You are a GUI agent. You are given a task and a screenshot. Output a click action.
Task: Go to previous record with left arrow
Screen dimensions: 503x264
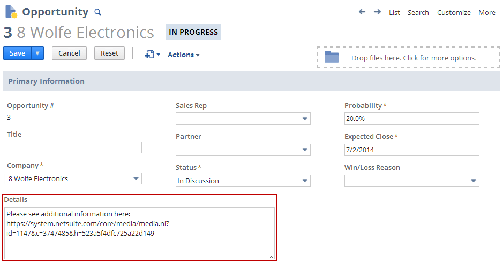(x=362, y=12)
